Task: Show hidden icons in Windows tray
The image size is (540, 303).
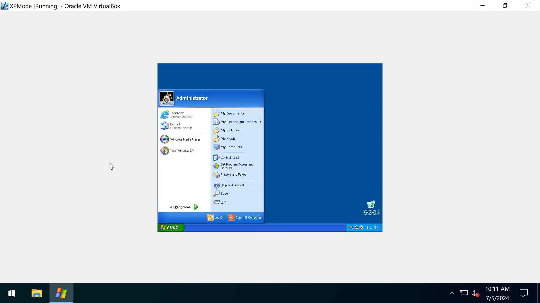Action: point(452,293)
